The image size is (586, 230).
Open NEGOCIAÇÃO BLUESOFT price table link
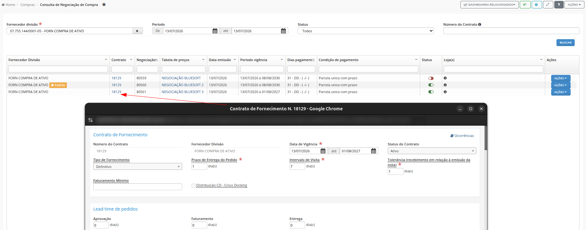click(181, 78)
